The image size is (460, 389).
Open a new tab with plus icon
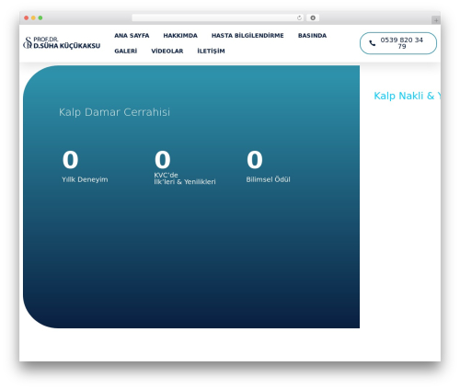pyautogui.click(x=436, y=20)
